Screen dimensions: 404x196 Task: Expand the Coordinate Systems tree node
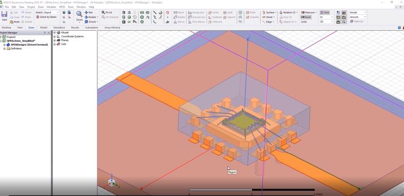point(54,36)
